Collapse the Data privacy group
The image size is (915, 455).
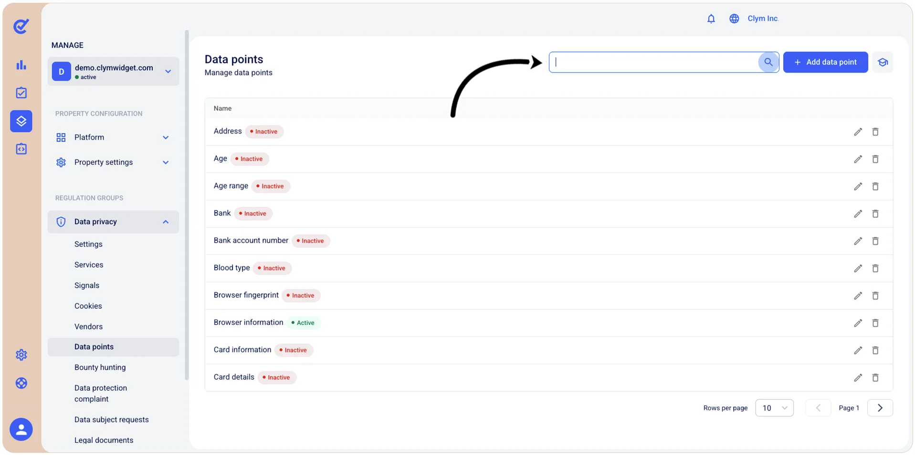click(113, 222)
